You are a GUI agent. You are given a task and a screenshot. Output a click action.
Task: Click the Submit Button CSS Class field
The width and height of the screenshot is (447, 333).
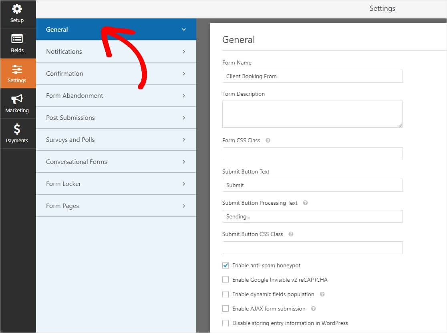point(312,248)
